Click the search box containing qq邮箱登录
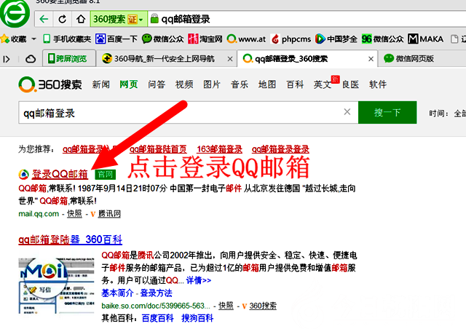This screenshot has width=466, height=329. (x=189, y=112)
